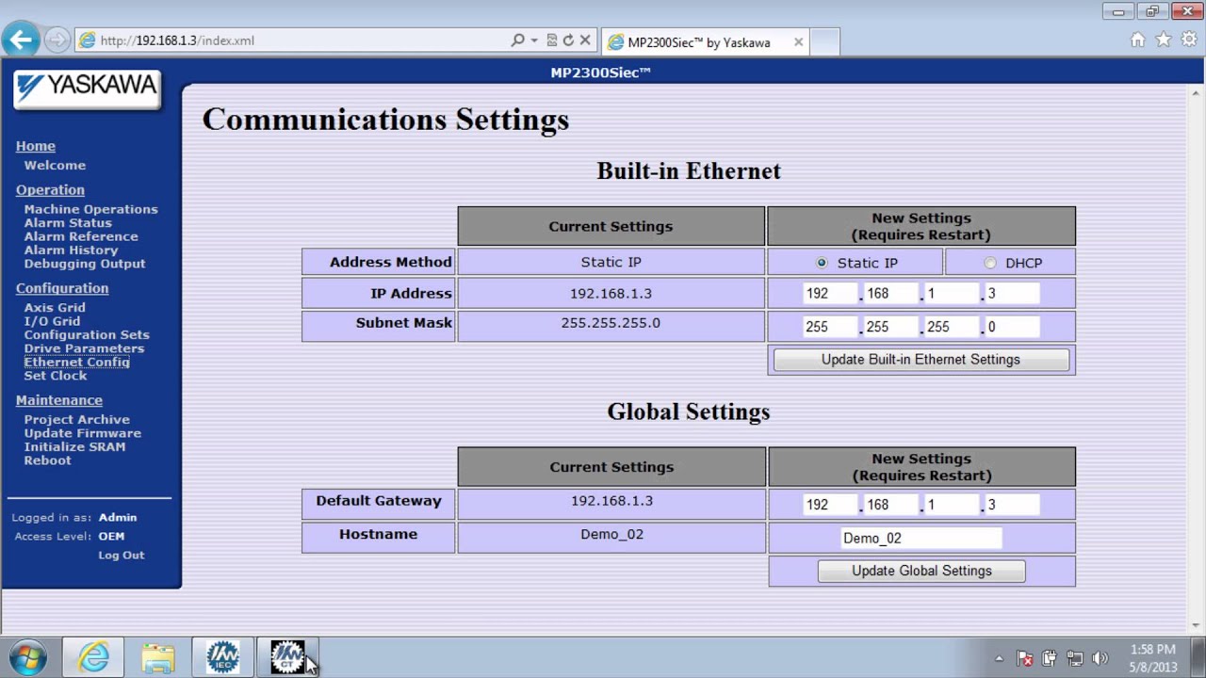Click the Stop loading X icon
This screenshot has height=678, width=1206.
point(585,40)
